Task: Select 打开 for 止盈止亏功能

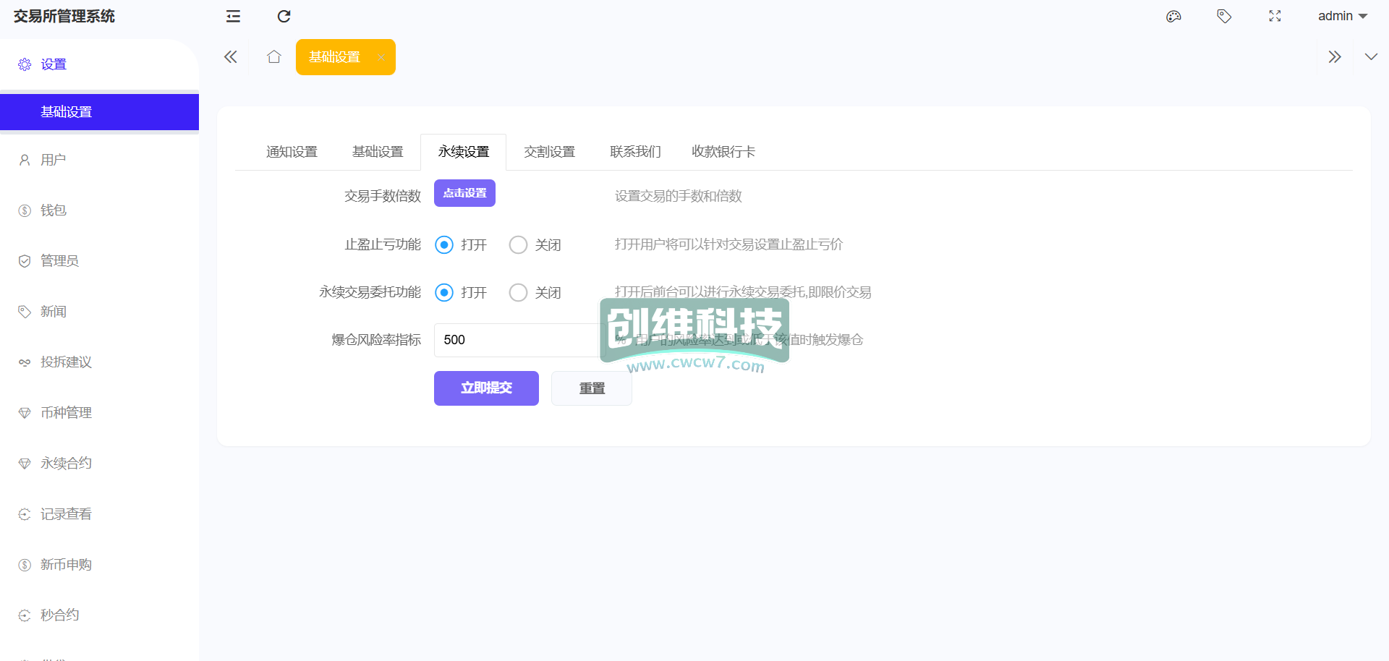Action: (x=444, y=245)
